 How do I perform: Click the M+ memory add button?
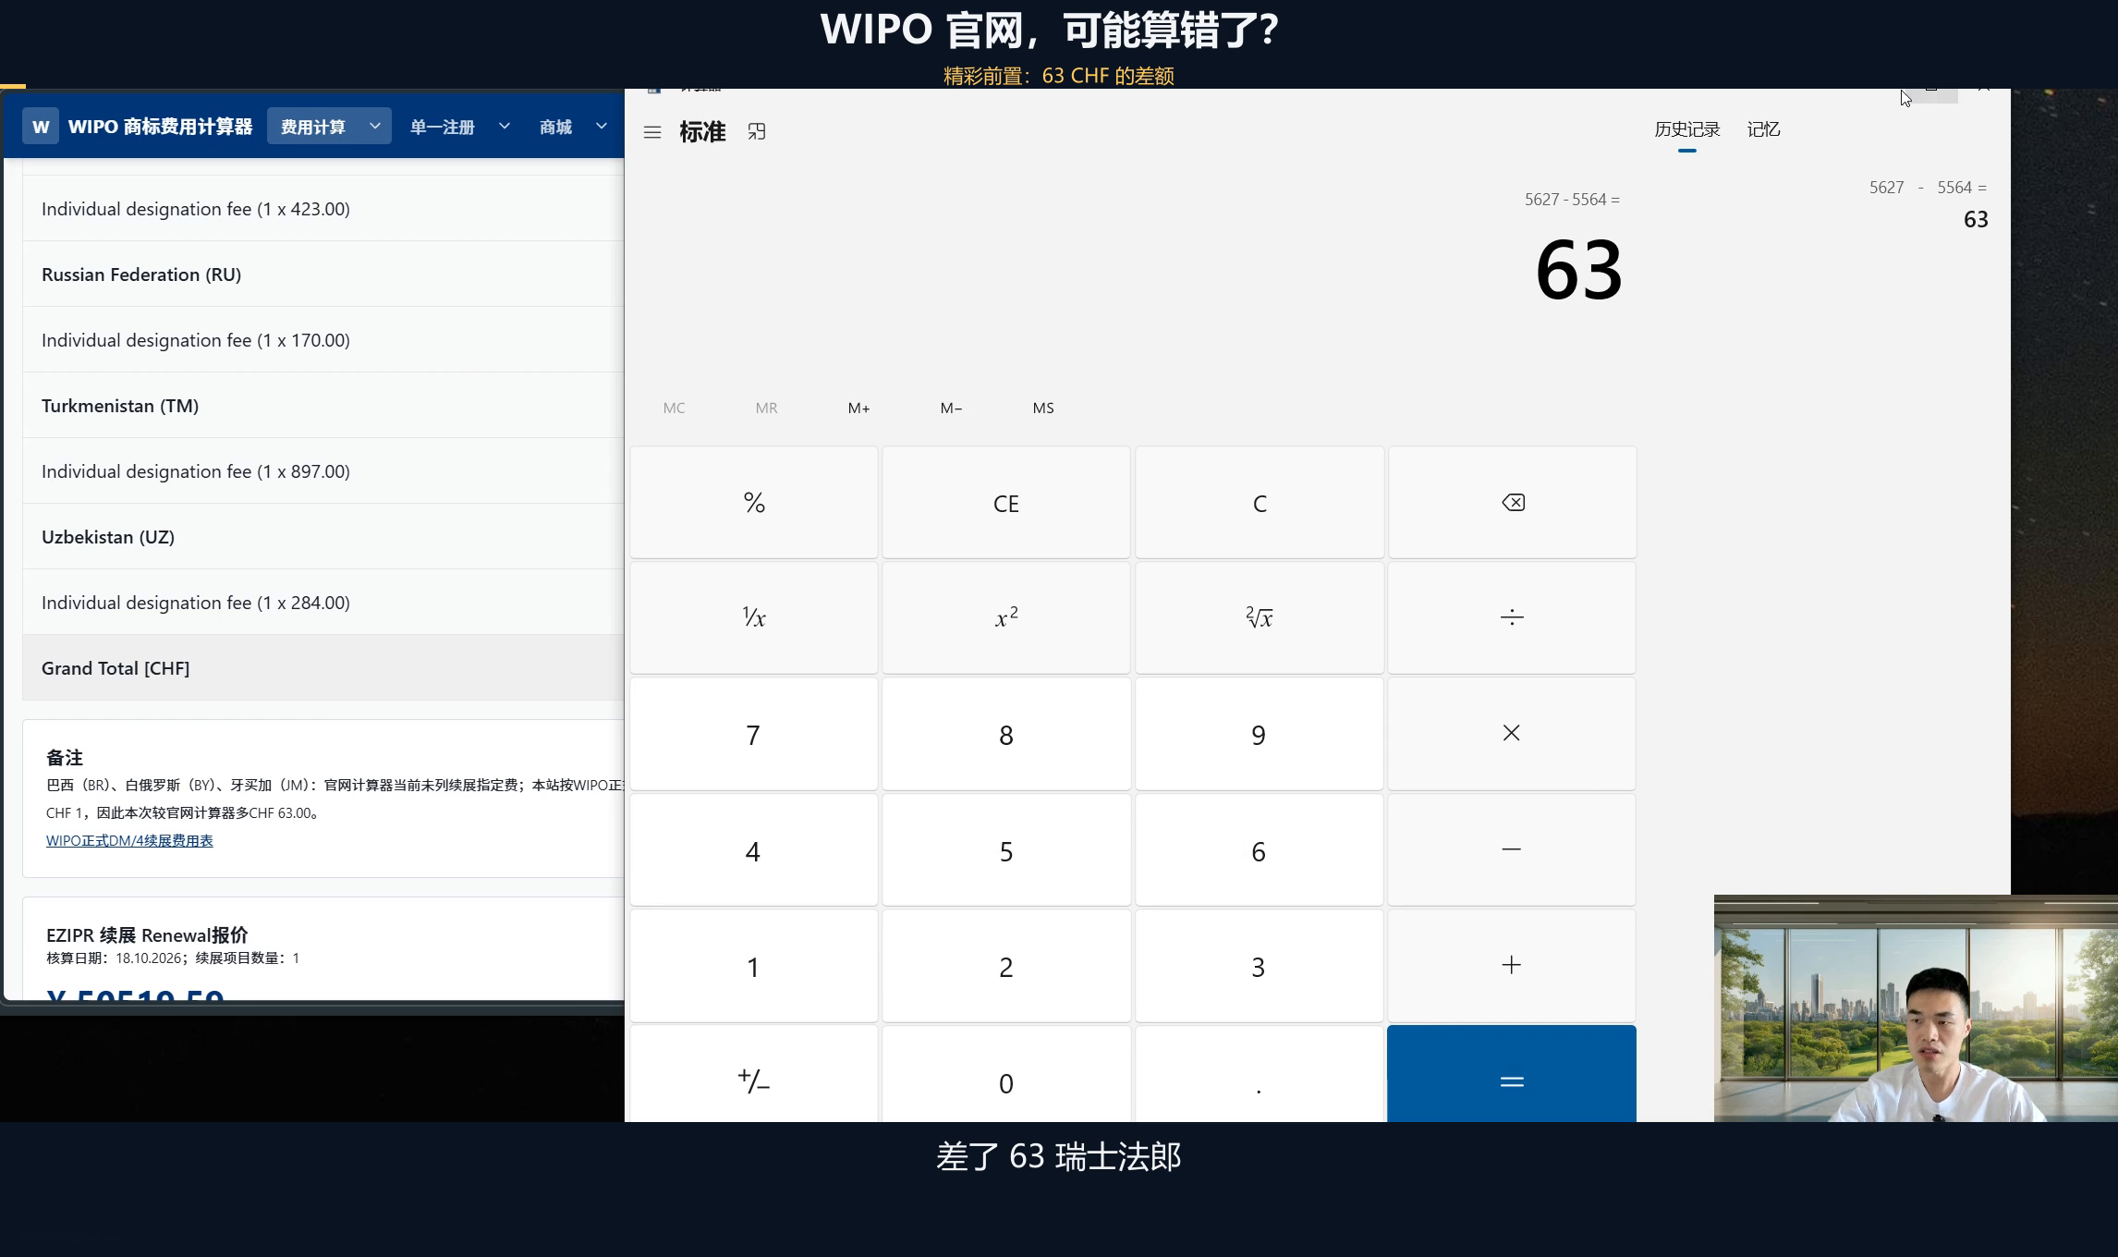point(858,408)
